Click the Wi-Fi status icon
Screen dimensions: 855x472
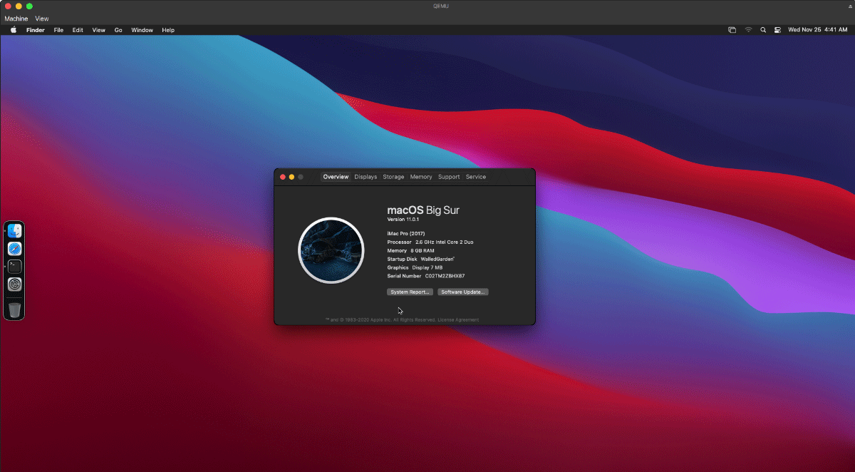tap(748, 30)
